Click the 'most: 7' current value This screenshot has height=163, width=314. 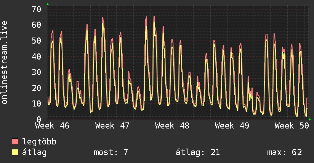pos(111,152)
